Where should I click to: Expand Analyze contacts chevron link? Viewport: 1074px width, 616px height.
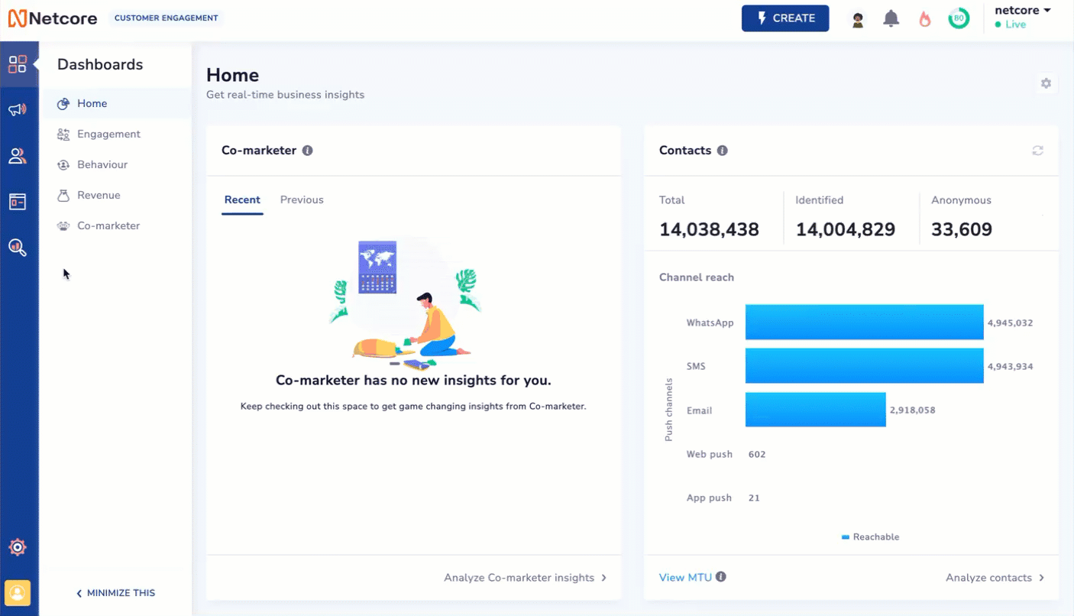(995, 578)
